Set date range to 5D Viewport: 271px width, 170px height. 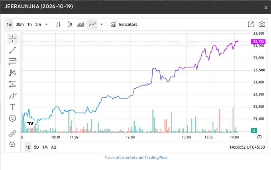click(37, 147)
